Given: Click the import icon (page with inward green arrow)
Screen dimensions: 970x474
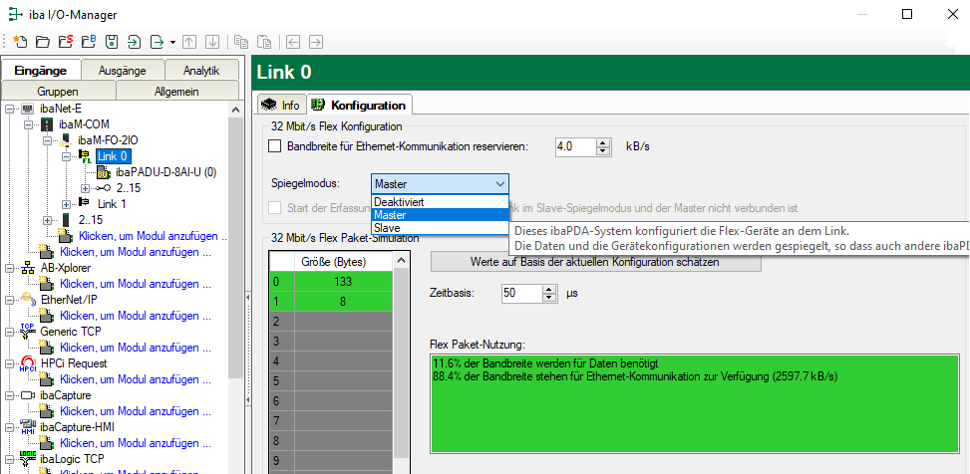Looking at the screenshot, I should pos(135,42).
